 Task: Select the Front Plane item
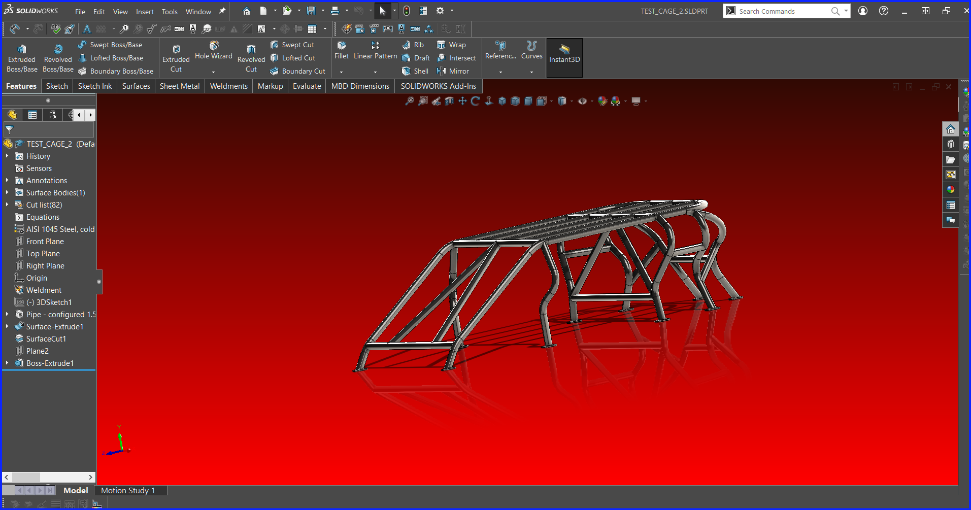point(45,242)
